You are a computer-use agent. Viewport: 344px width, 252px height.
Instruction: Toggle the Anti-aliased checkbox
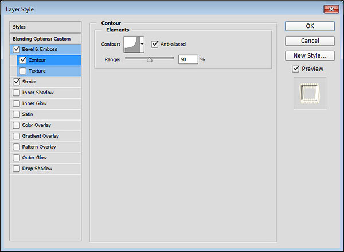pos(155,44)
